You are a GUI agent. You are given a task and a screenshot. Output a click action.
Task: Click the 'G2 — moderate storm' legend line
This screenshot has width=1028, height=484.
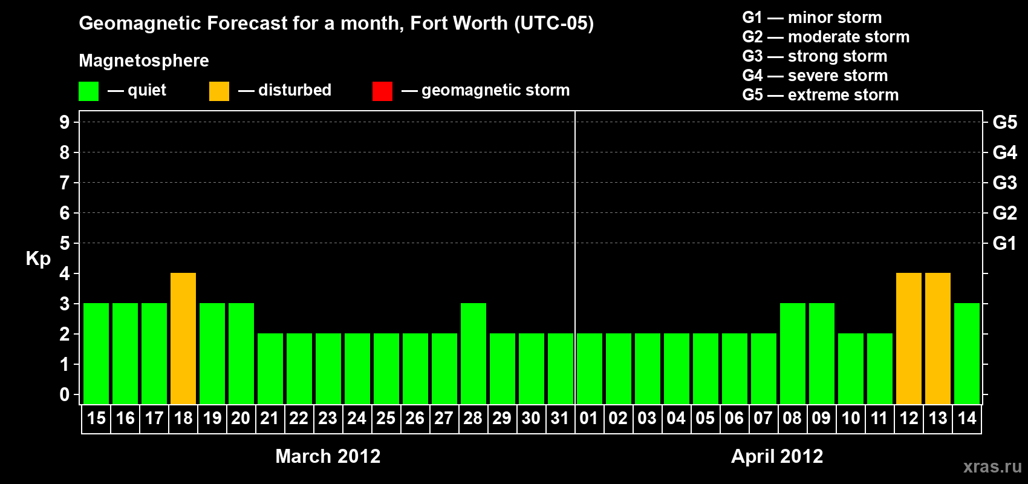point(826,37)
